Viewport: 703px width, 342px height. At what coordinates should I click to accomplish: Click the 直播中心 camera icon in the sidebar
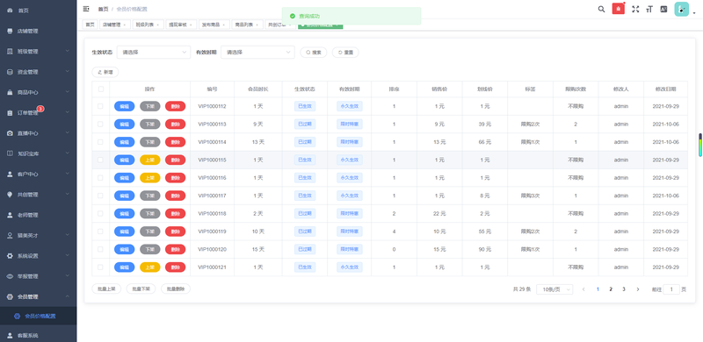[10, 133]
